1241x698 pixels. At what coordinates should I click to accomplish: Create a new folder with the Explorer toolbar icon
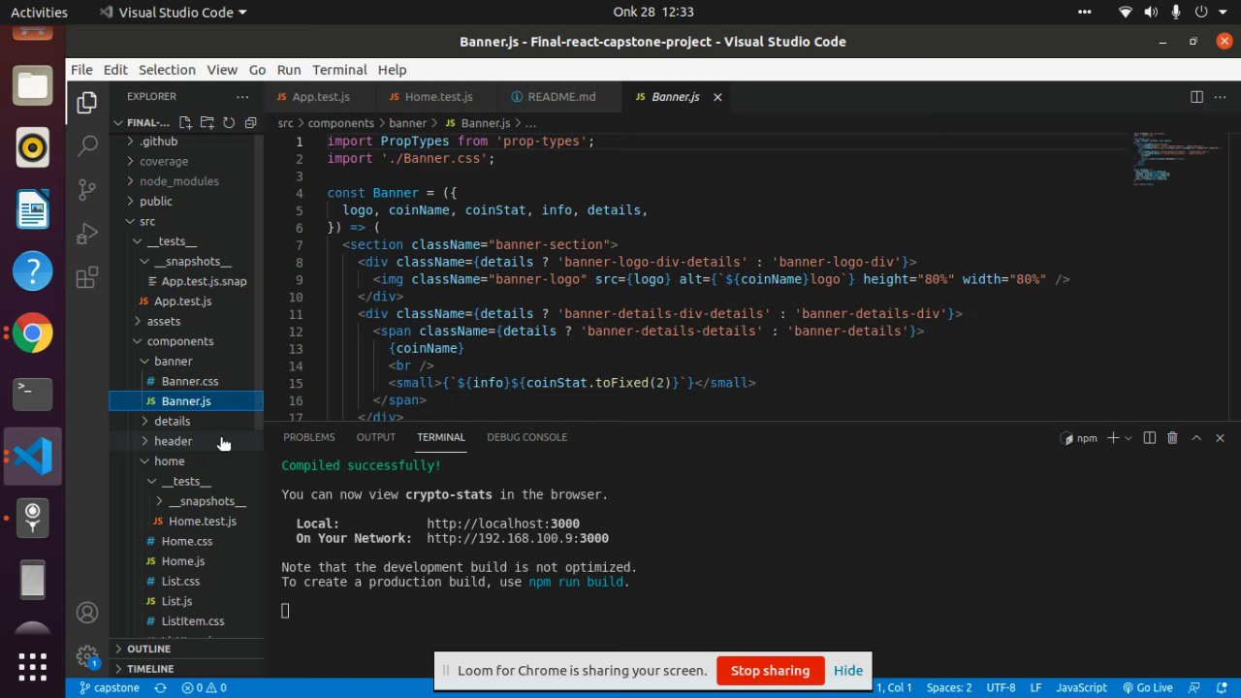coord(207,123)
